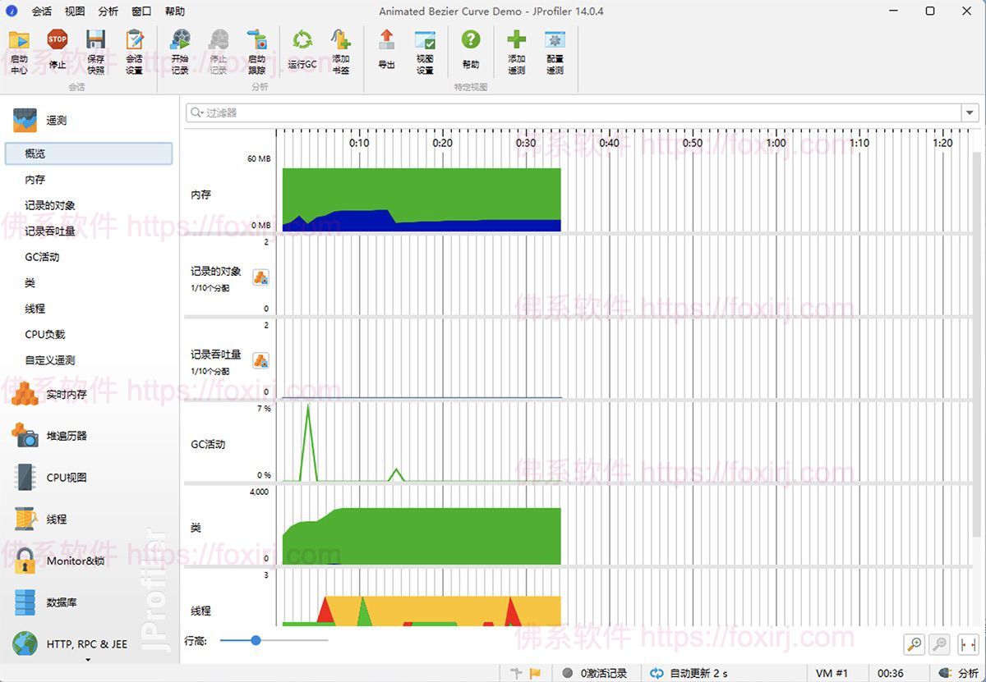986x682 pixels.
Task: Open filter options via magnifier icon
Action: [x=197, y=112]
